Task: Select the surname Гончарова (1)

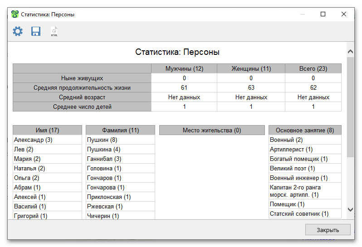Action: click(x=121, y=188)
